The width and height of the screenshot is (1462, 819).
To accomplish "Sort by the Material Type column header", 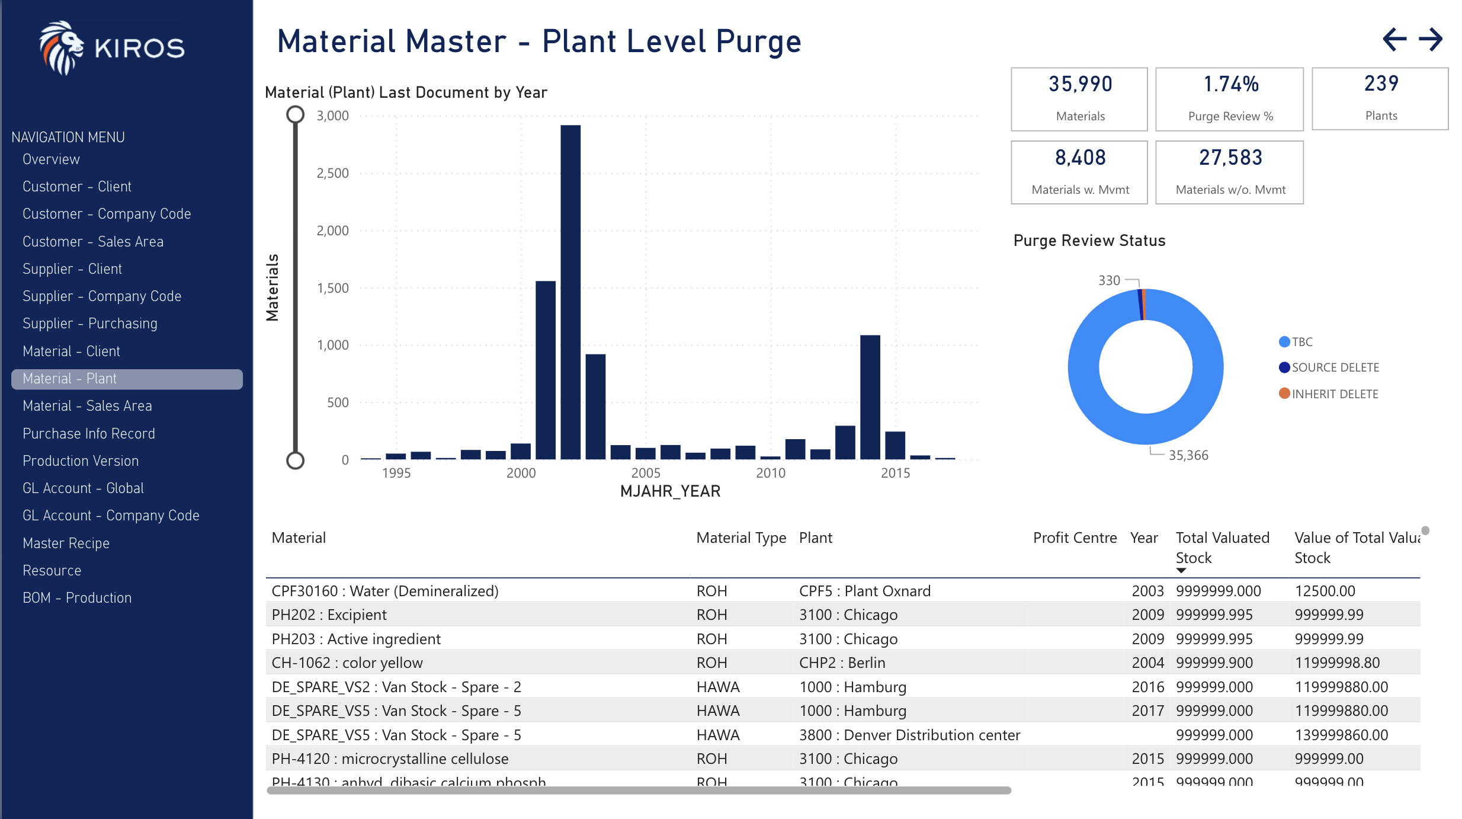I will tap(741, 538).
